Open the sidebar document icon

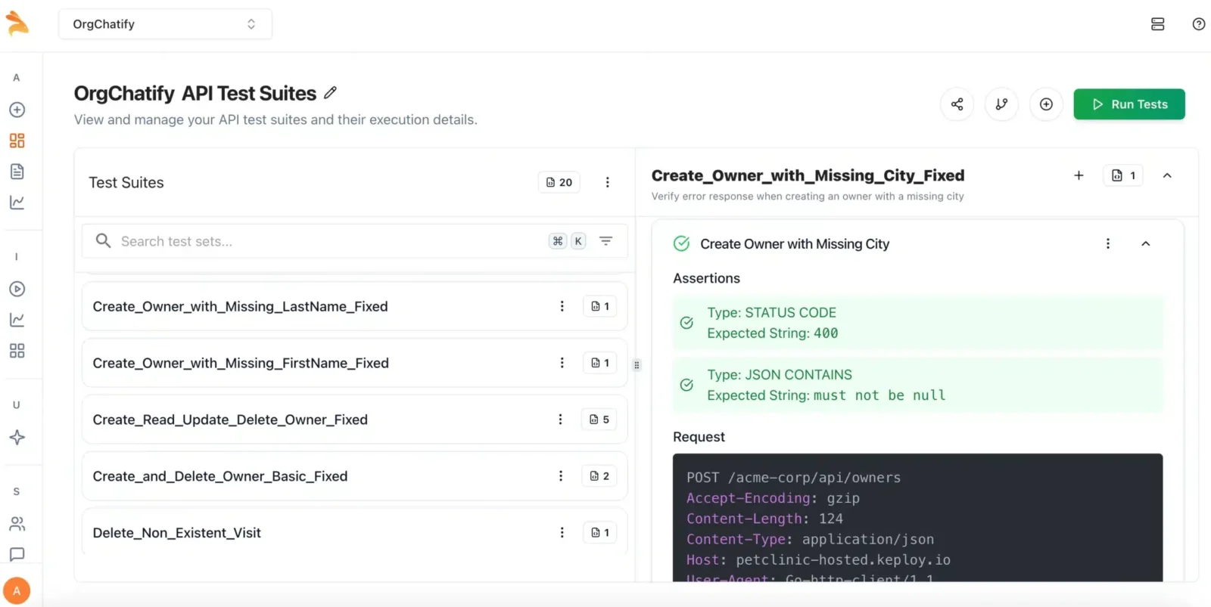pos(17,172)
